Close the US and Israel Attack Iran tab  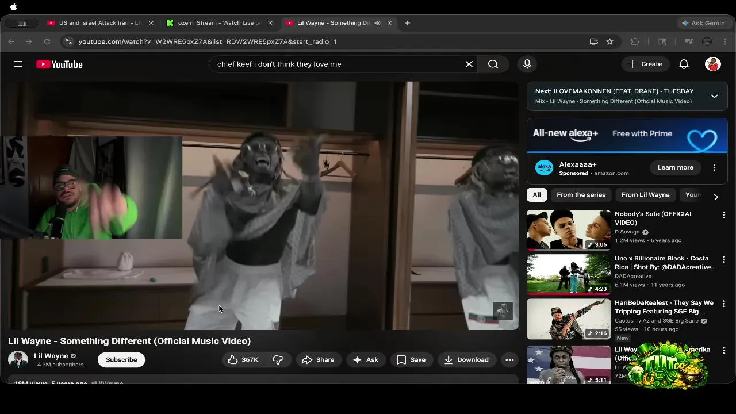pos(151,23)
